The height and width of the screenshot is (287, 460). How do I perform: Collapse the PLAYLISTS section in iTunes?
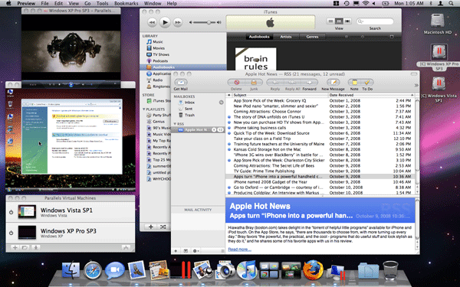pos(144,109)
